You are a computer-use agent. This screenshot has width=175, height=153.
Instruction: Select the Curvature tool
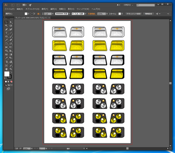pos(11,30)
